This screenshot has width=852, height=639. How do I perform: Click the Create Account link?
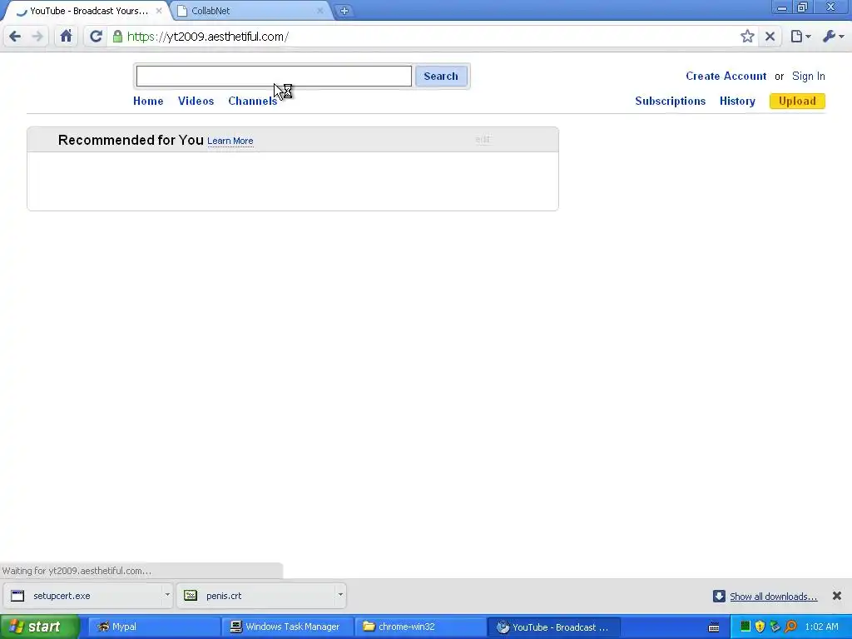(x=726, y=76)
